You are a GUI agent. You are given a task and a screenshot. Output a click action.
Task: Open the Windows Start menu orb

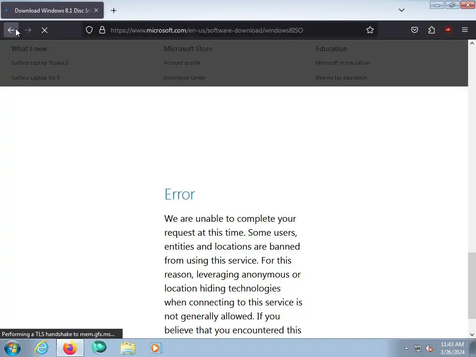pos(13,348)
